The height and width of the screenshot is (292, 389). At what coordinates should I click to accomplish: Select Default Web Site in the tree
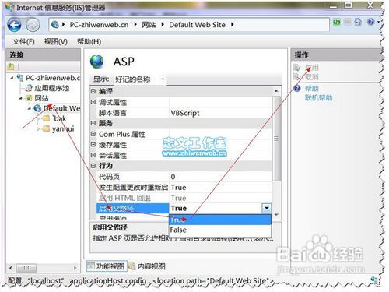(x=61, y=108)
